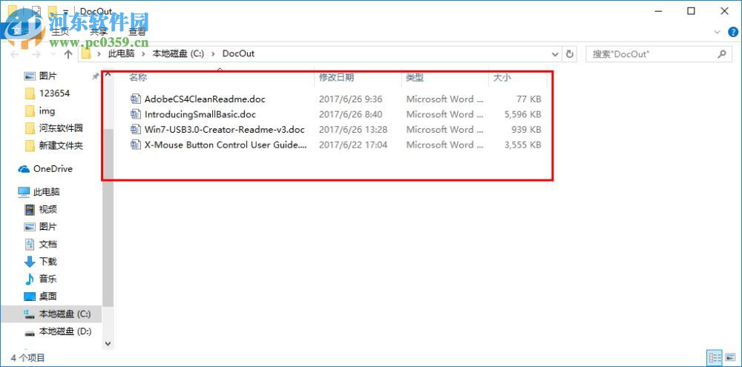
Task: Click the 音乐 note icon
Action: (x=30, y=279)
